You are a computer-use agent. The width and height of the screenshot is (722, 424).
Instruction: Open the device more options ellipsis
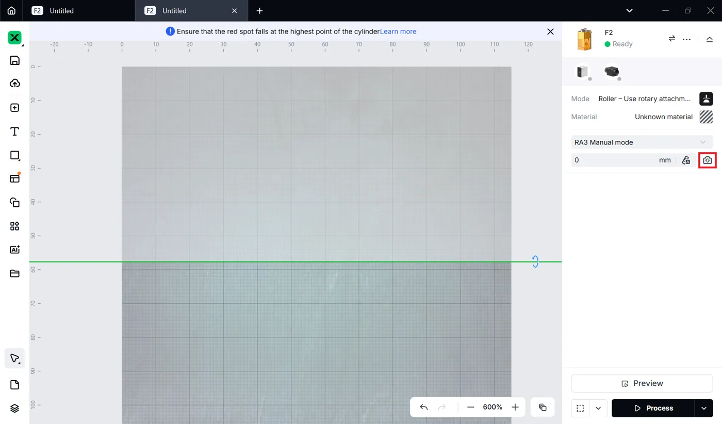686,39
